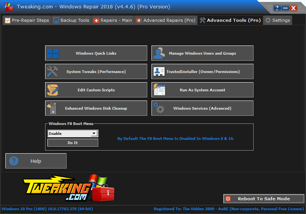Select the Advanced Tools (Pro) tab
The image size is (306, 214).
(230, 20)
